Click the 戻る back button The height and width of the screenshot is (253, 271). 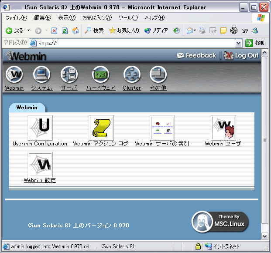(x=14, y=30)
